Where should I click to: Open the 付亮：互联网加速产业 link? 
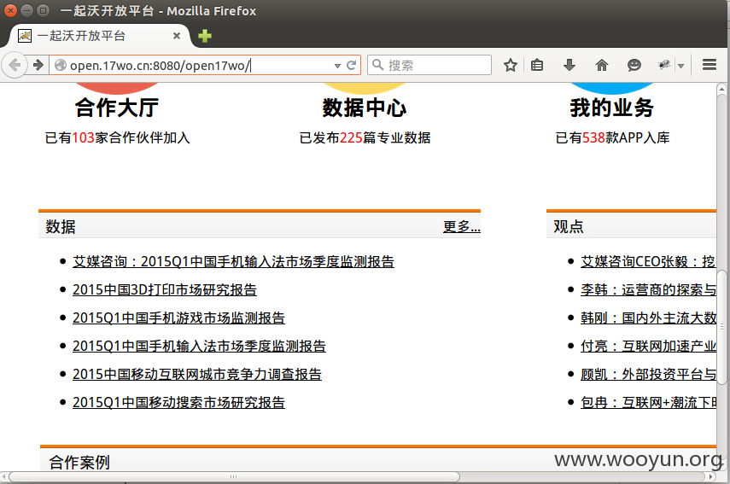point(648,347)
